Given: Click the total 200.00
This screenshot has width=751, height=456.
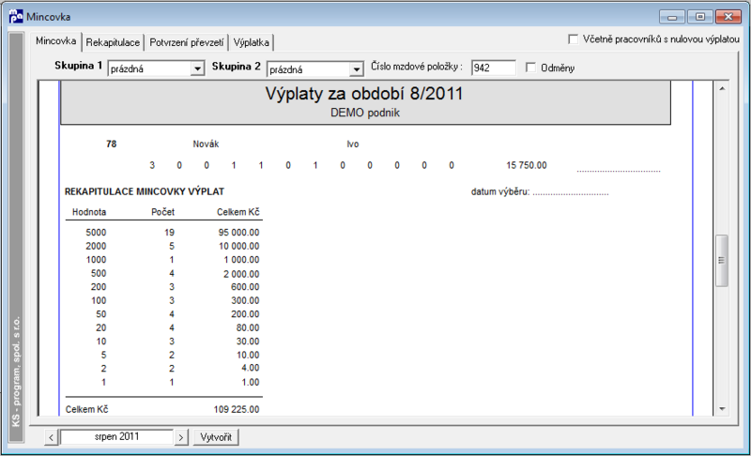Looking at the screenshot, I should [245, 314].
